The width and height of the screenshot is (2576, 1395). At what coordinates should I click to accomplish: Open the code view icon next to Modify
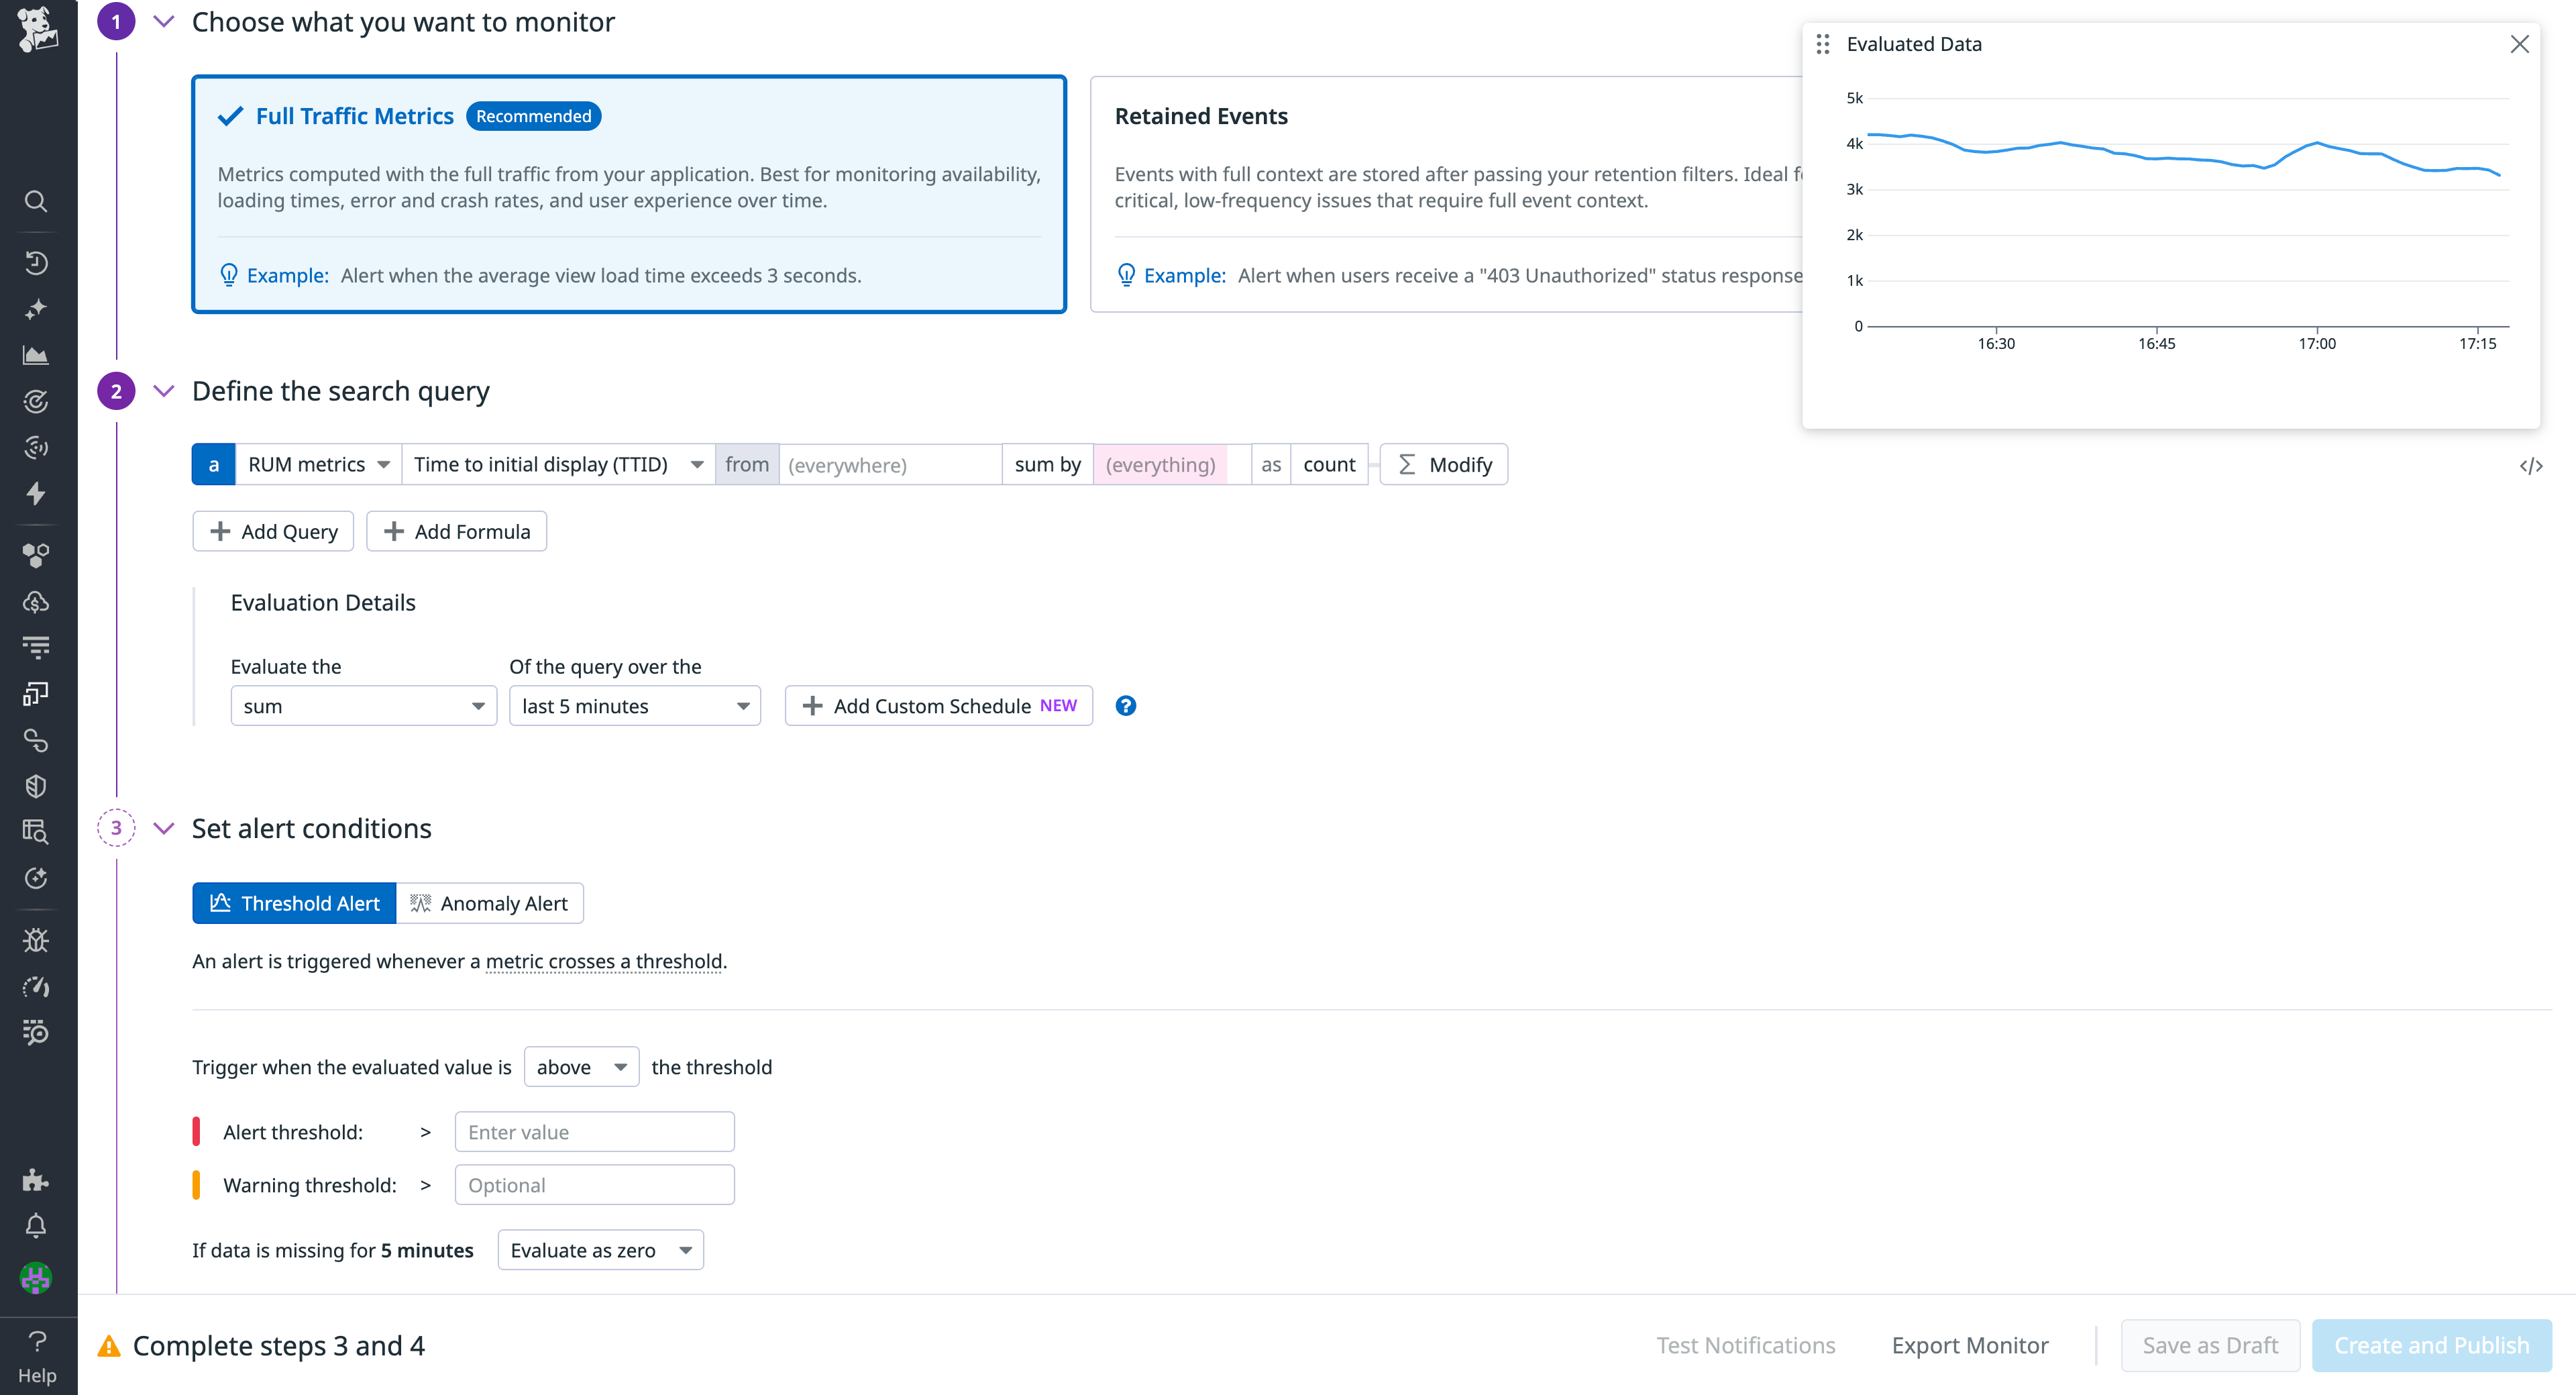[2532, 465]
